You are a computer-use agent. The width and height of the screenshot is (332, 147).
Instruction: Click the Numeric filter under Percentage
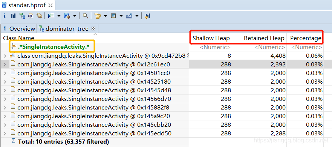[307, 47]
